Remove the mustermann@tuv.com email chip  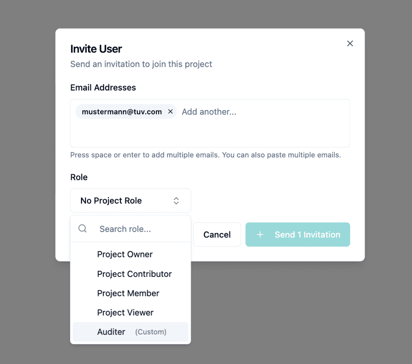(x=170, y=112)
